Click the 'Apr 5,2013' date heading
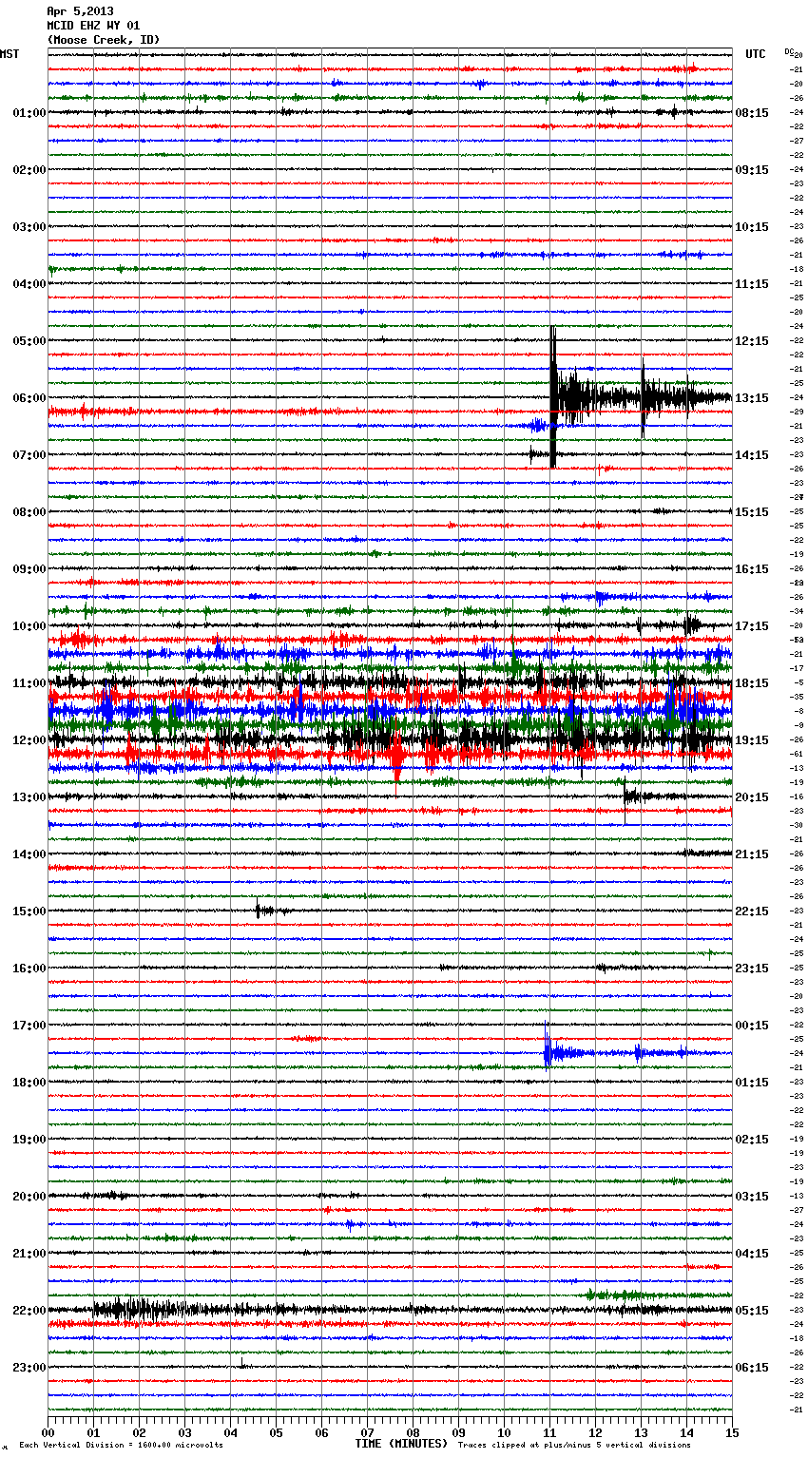This screenshot has width=808, height=1458. [x=80, y=11]
